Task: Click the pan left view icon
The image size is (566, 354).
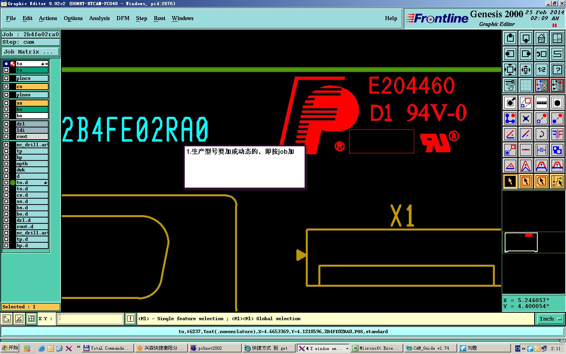Action: tap(510, 54)
